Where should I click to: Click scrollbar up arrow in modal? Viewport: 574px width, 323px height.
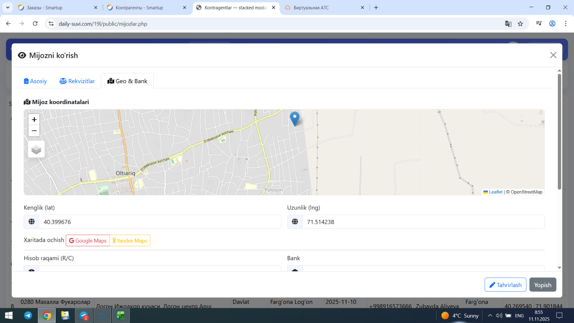tap(559, 70)
